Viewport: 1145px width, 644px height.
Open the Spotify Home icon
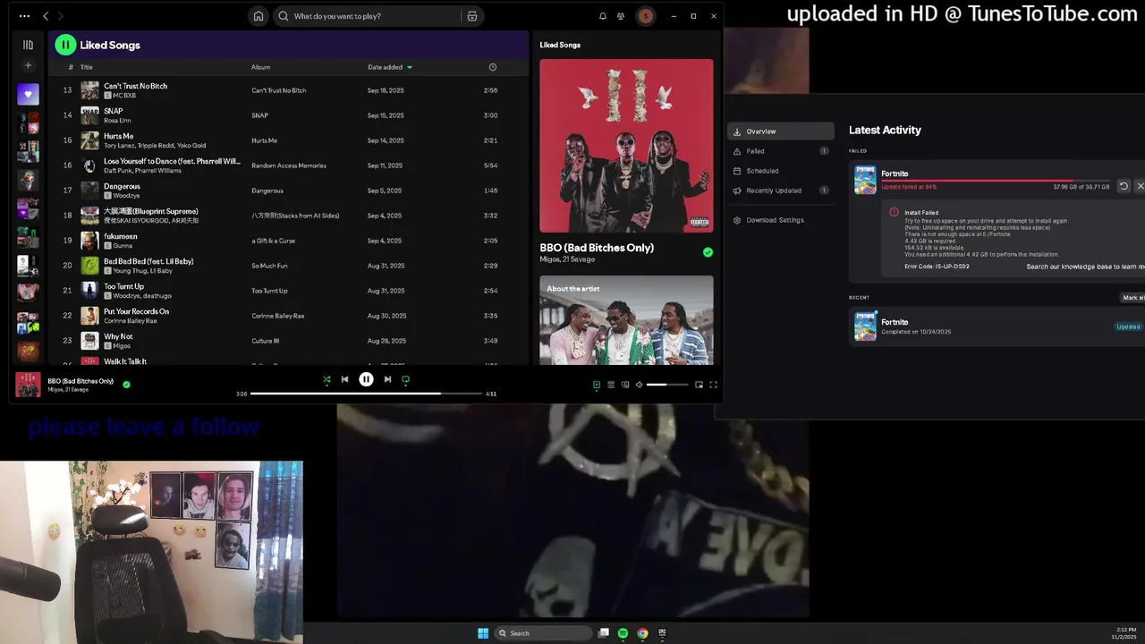(259, 16)
